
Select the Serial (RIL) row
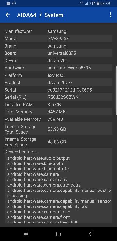coord(58,97)
